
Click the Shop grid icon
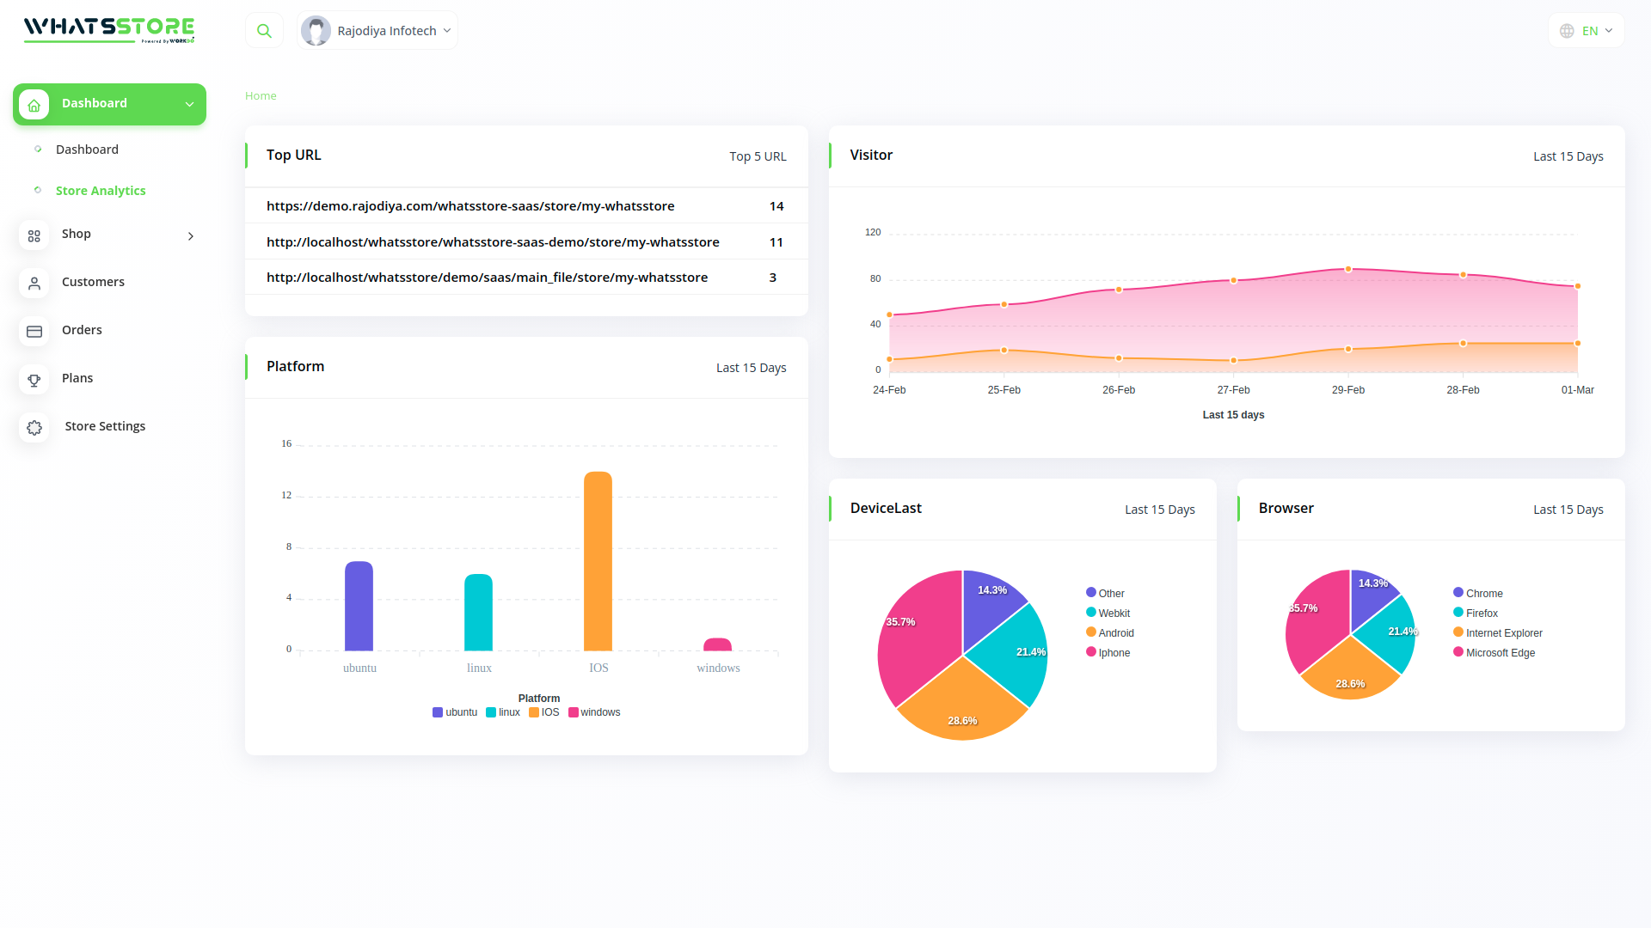(x=34, y=235)
